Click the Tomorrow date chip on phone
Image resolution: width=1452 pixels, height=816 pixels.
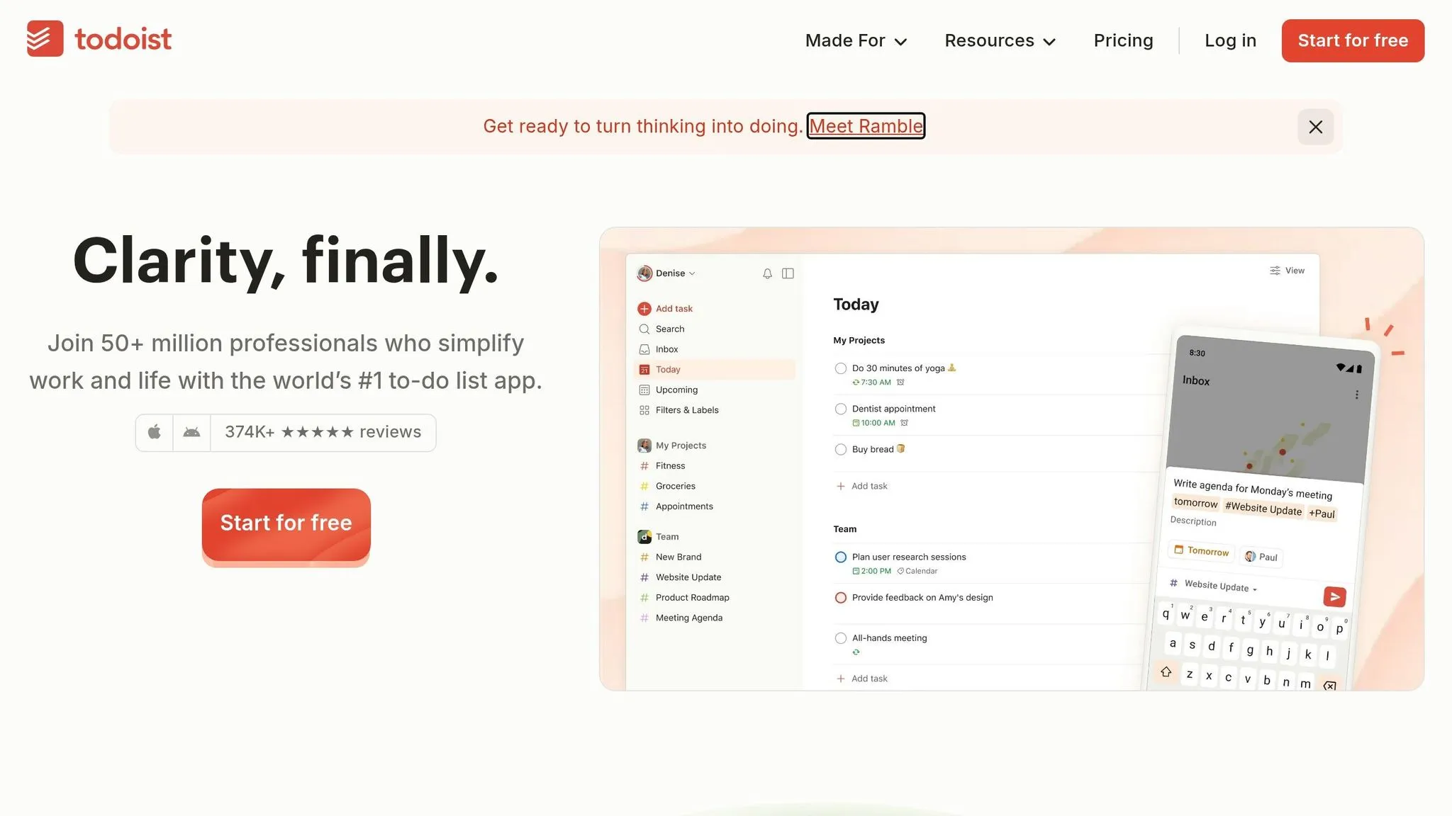coord(1202,550)
